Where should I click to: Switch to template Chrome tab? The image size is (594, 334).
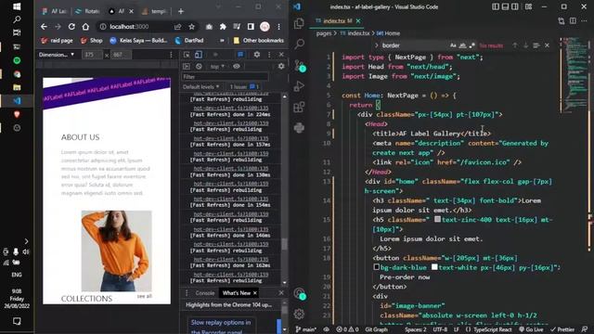point(155,11)
